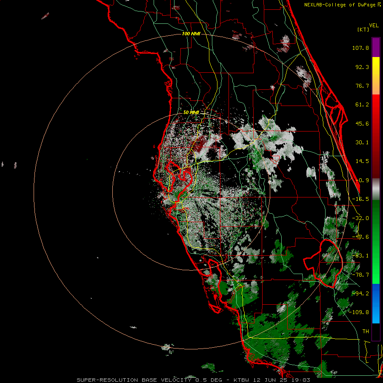Click the 61.2 value on velocity scale
The image size is (383, 383).
coord(362,105)
